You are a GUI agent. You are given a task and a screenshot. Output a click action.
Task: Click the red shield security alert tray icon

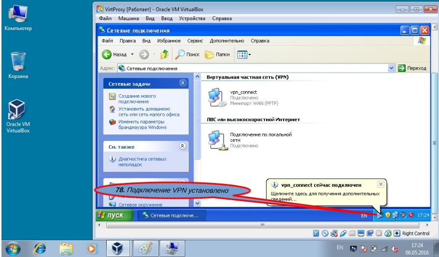pyautogui.click(x=411, y=215)
